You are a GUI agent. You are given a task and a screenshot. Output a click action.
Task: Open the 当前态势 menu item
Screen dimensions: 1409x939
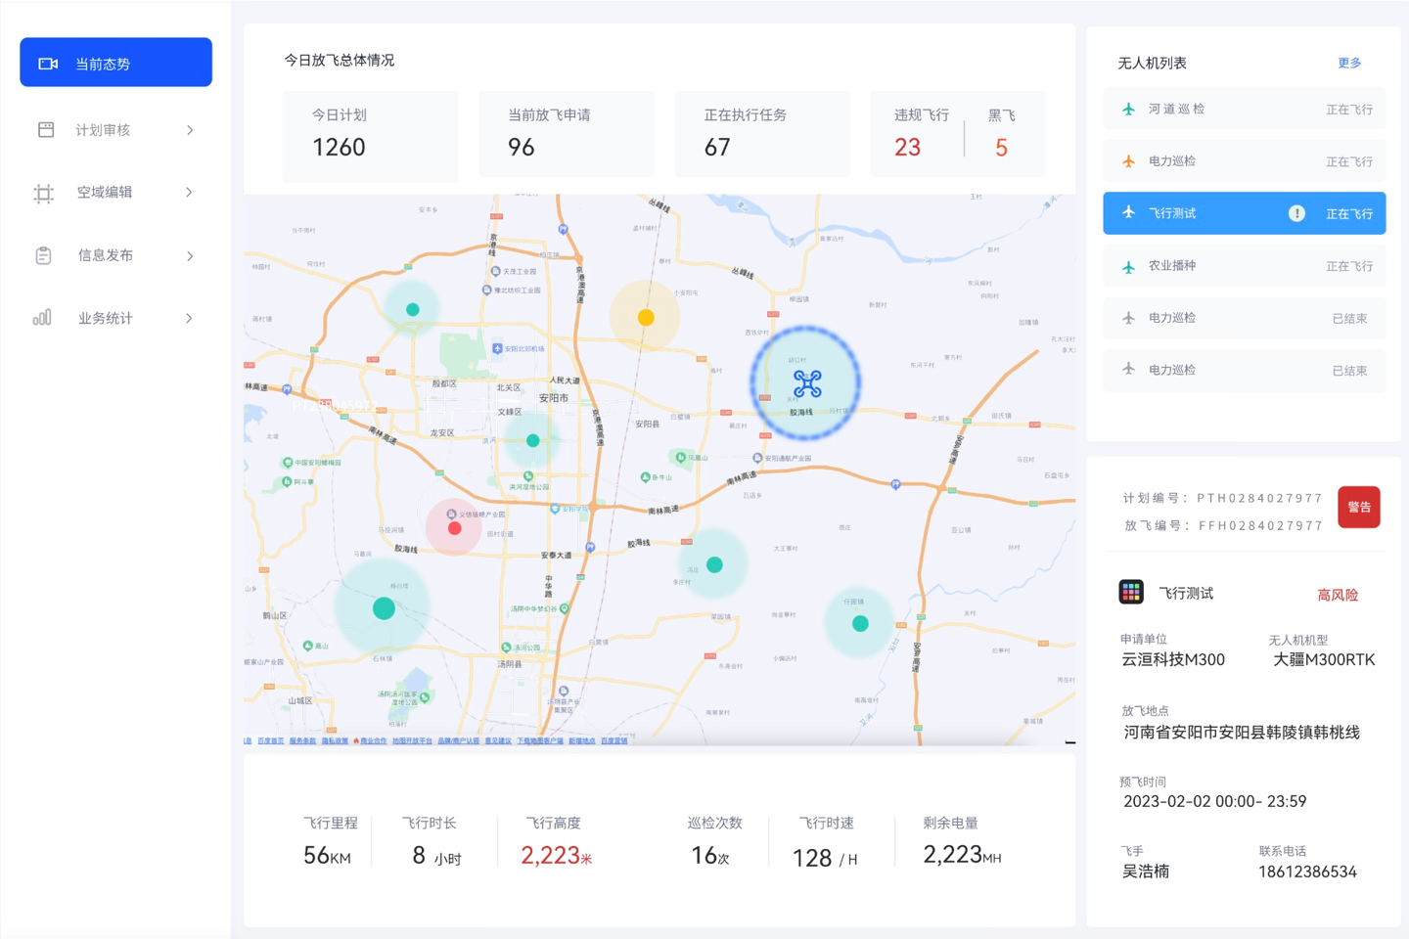(115, 63)
